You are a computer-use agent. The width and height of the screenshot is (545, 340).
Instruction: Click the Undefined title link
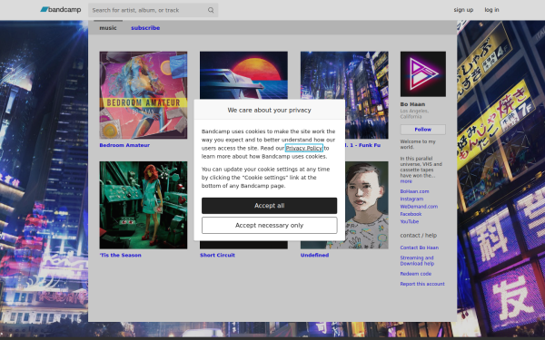[x=314, y=255]
